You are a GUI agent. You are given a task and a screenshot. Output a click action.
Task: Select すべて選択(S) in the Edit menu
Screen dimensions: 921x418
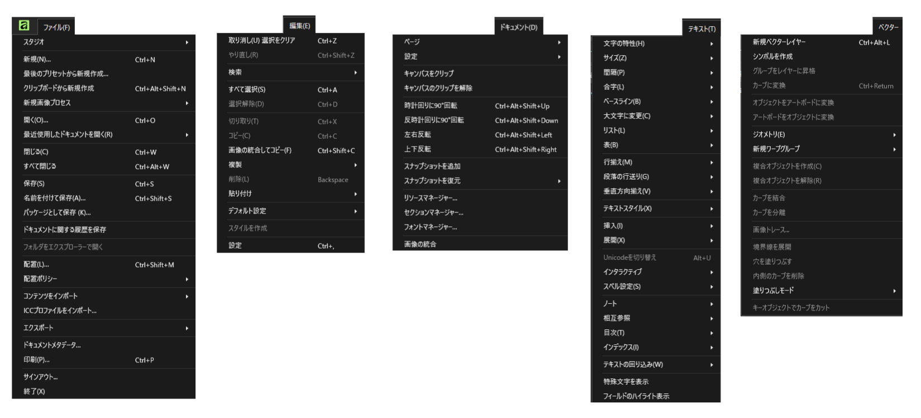click(x=247, y=90)
